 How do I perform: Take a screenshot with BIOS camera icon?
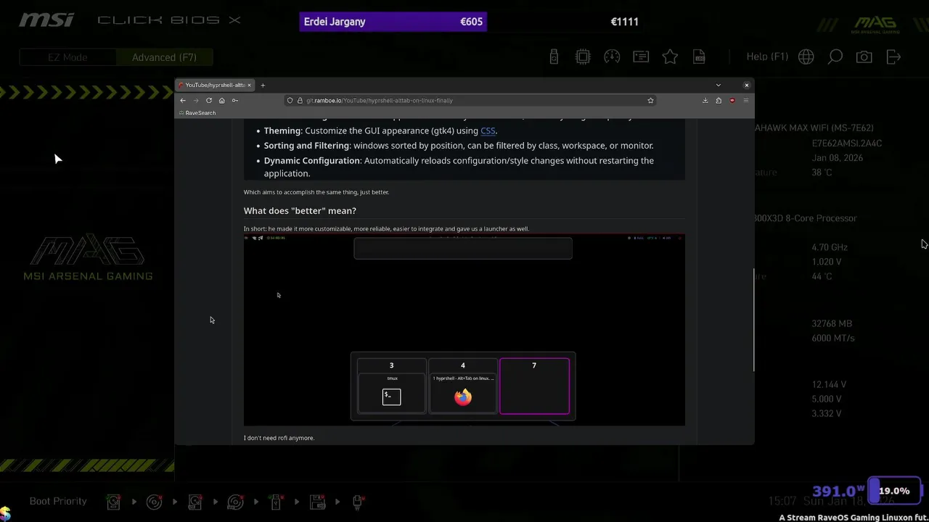pyautogui.click(x=864, y=57)
